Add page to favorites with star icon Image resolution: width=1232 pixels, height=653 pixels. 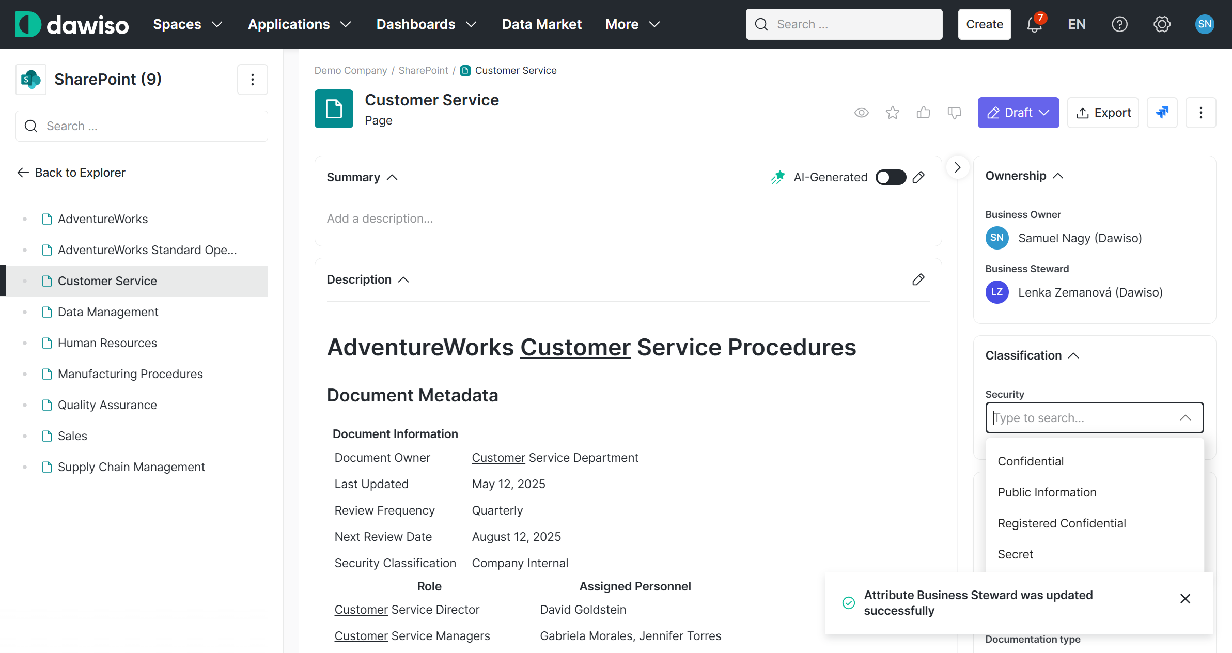(x=892, y=113)
